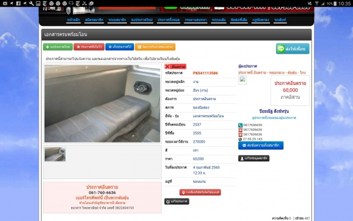Image resolution: width=353 pixels, height=221 pixels.
Task: Click the green phone icon beside 0617606636
Action: [241, 125]
